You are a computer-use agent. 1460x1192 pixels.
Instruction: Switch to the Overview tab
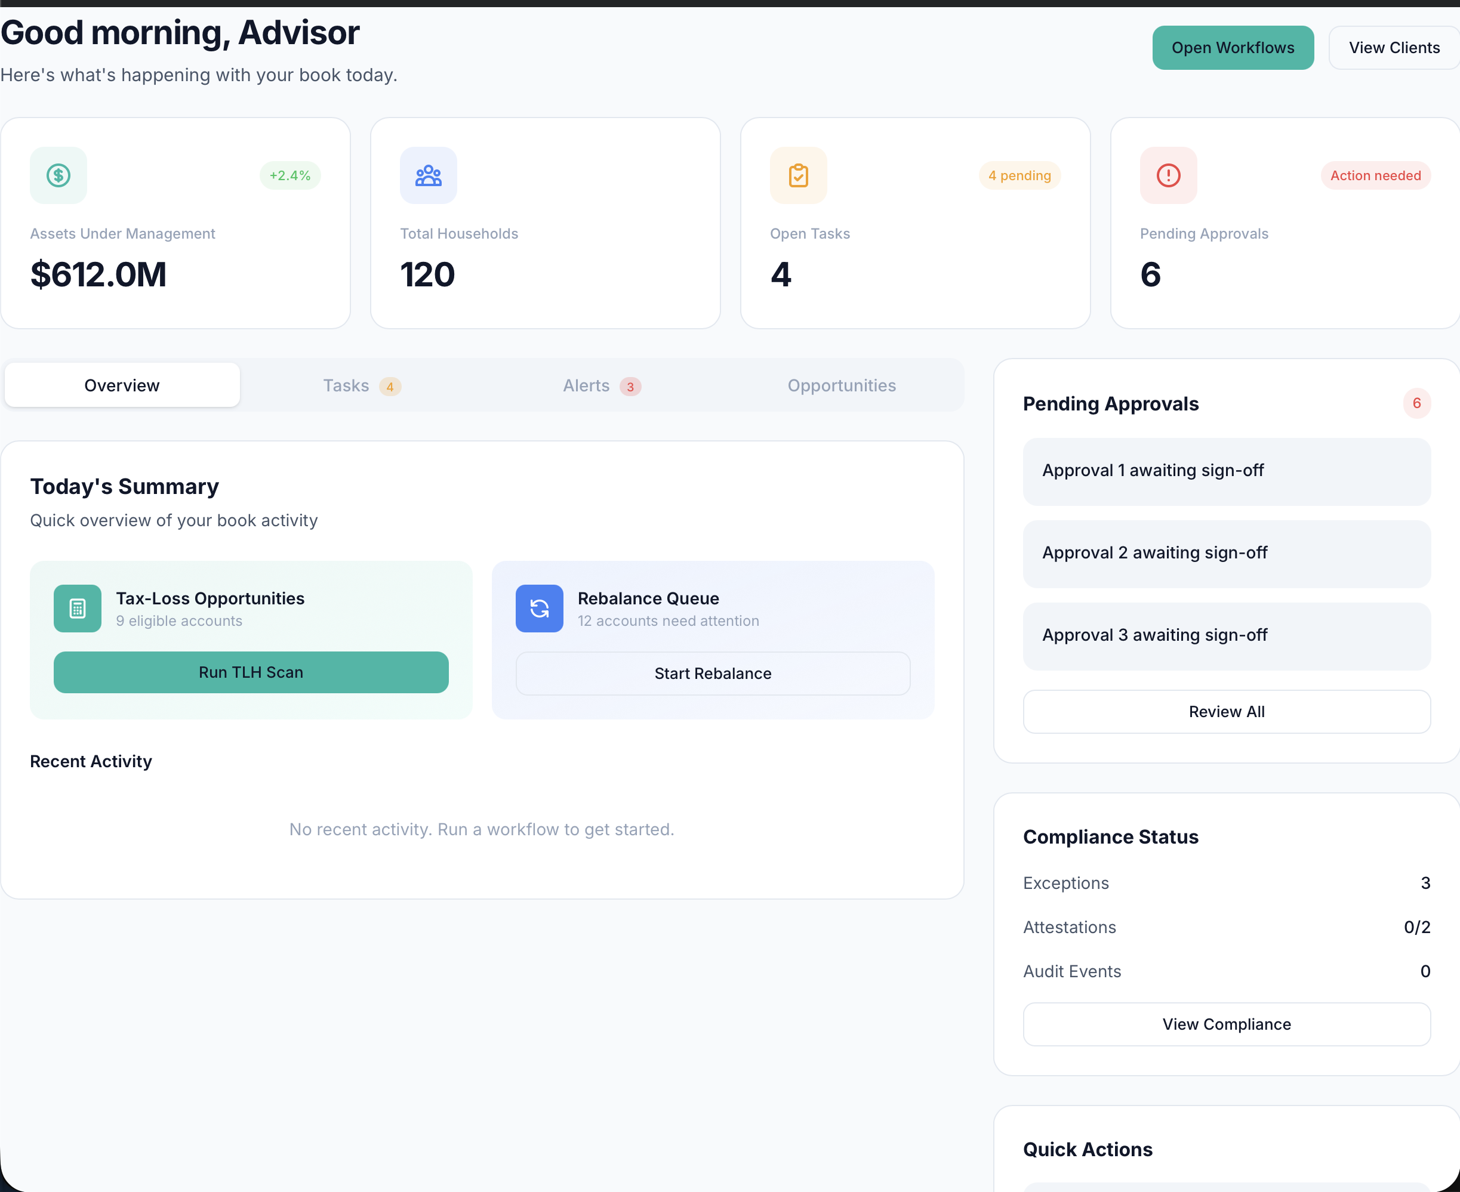point(122,385)
